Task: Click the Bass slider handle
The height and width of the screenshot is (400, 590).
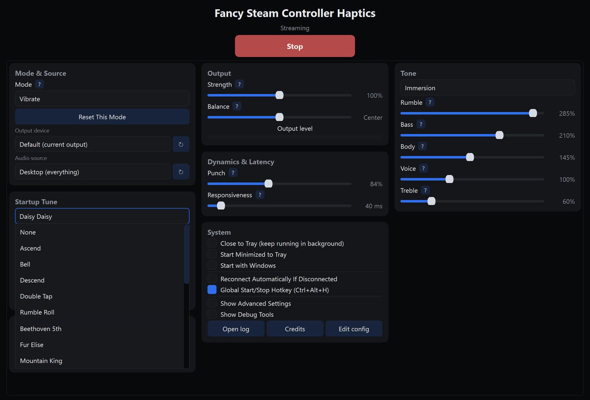Action: tap(500, 135)
